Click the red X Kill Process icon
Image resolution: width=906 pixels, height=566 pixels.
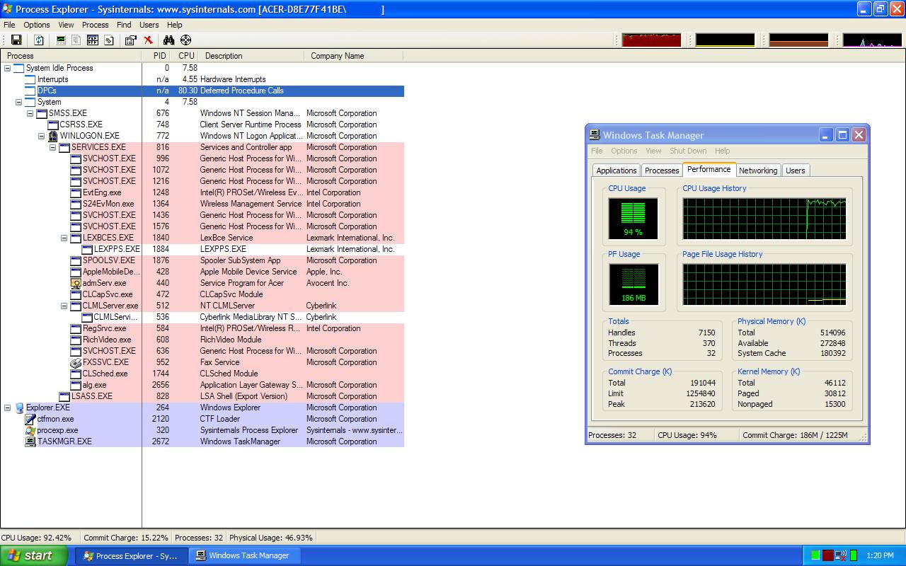(x=148, y=40)
